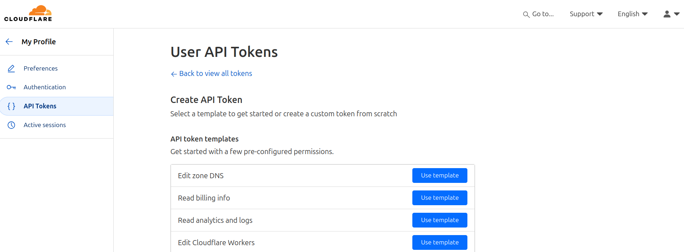Click the Active sessions clock icon
684x252 pixels.
click(x=11, y=125)
